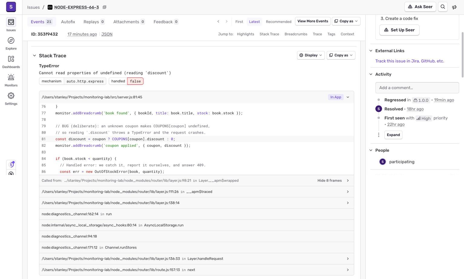
Task: Open the Stack Trace Copy as dropdown
Action: [341, 55]
